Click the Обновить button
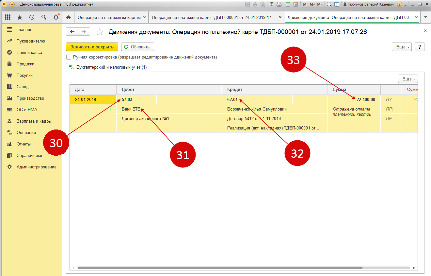This screenshot has width=431, height=276. (x=137, y=47)
